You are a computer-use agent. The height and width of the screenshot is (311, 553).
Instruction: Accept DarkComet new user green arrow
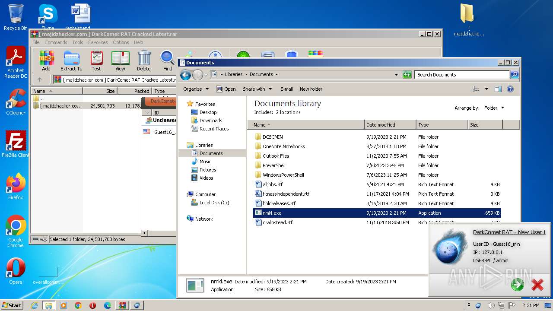[x=517, y=284]
